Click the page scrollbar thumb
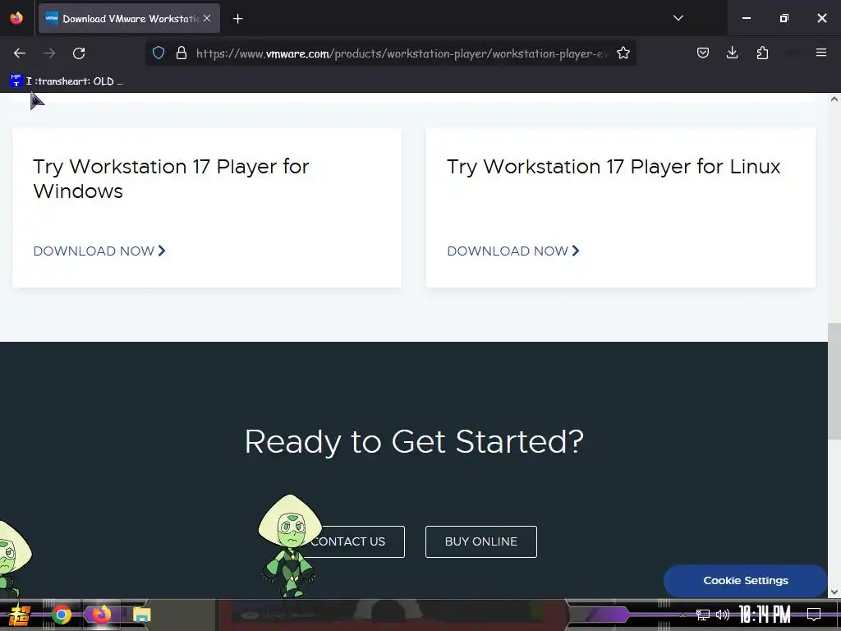This screenshot has height=631, width=841. 834,381
